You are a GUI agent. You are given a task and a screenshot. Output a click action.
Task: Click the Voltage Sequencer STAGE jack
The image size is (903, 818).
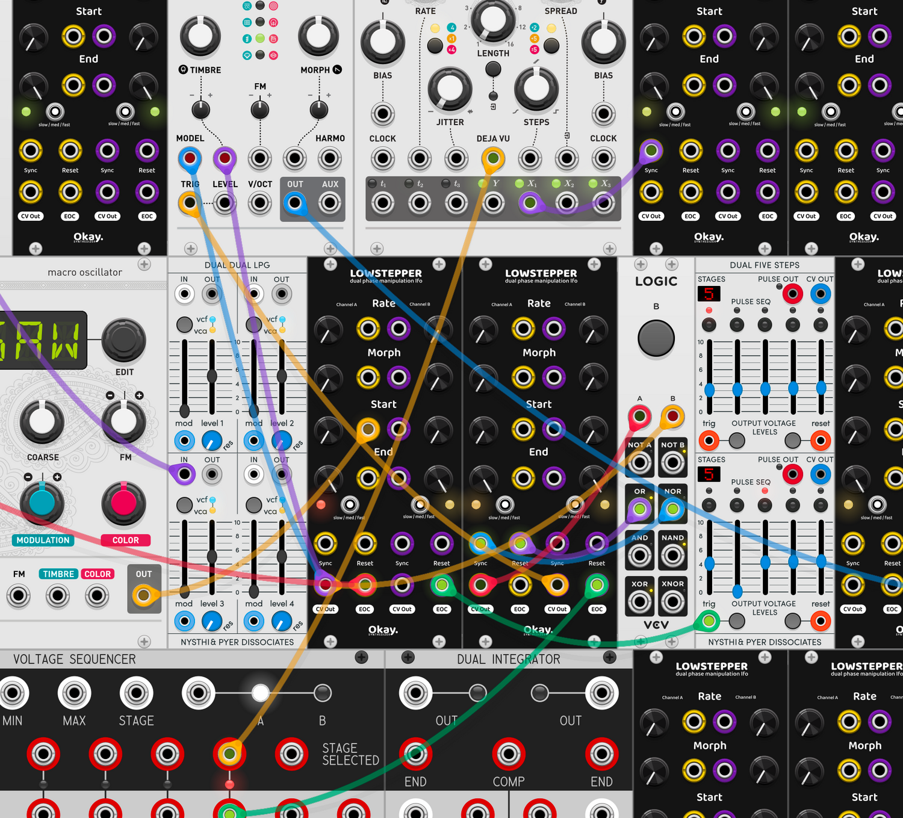tap(137, 693)
